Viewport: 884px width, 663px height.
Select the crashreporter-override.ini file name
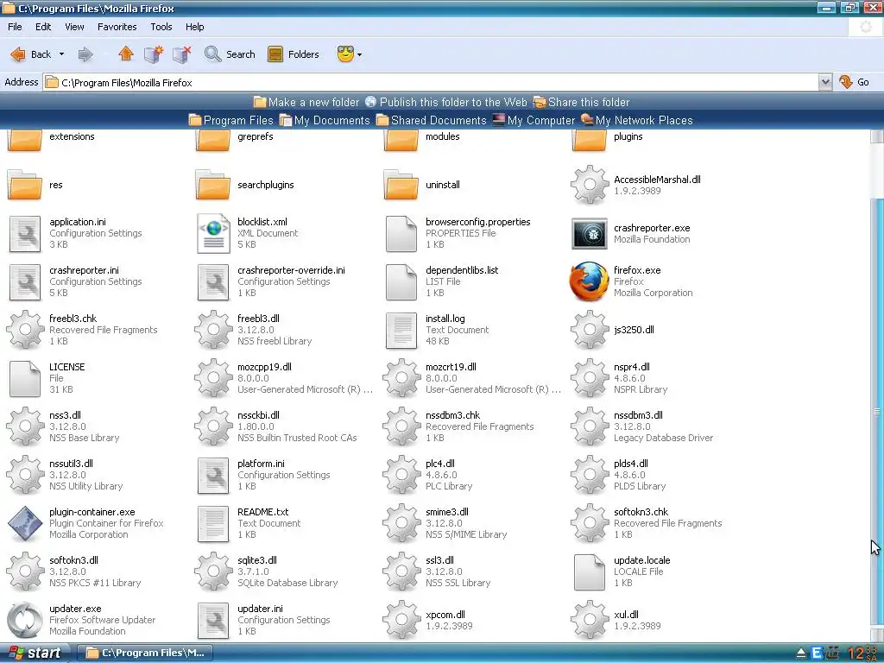coord(291,270)
